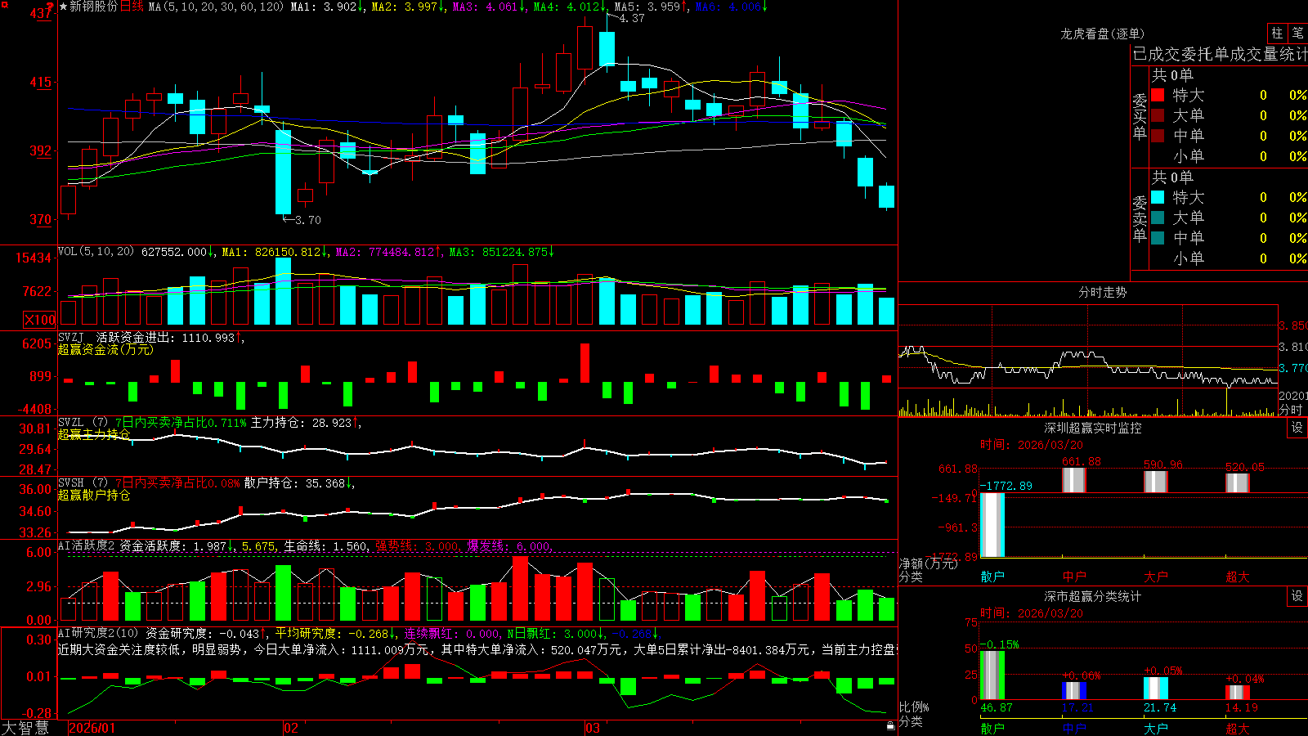Click the 14.19 超大 ratio bar
This screenshot has height=736, width=1308.
pos(1238,693)
